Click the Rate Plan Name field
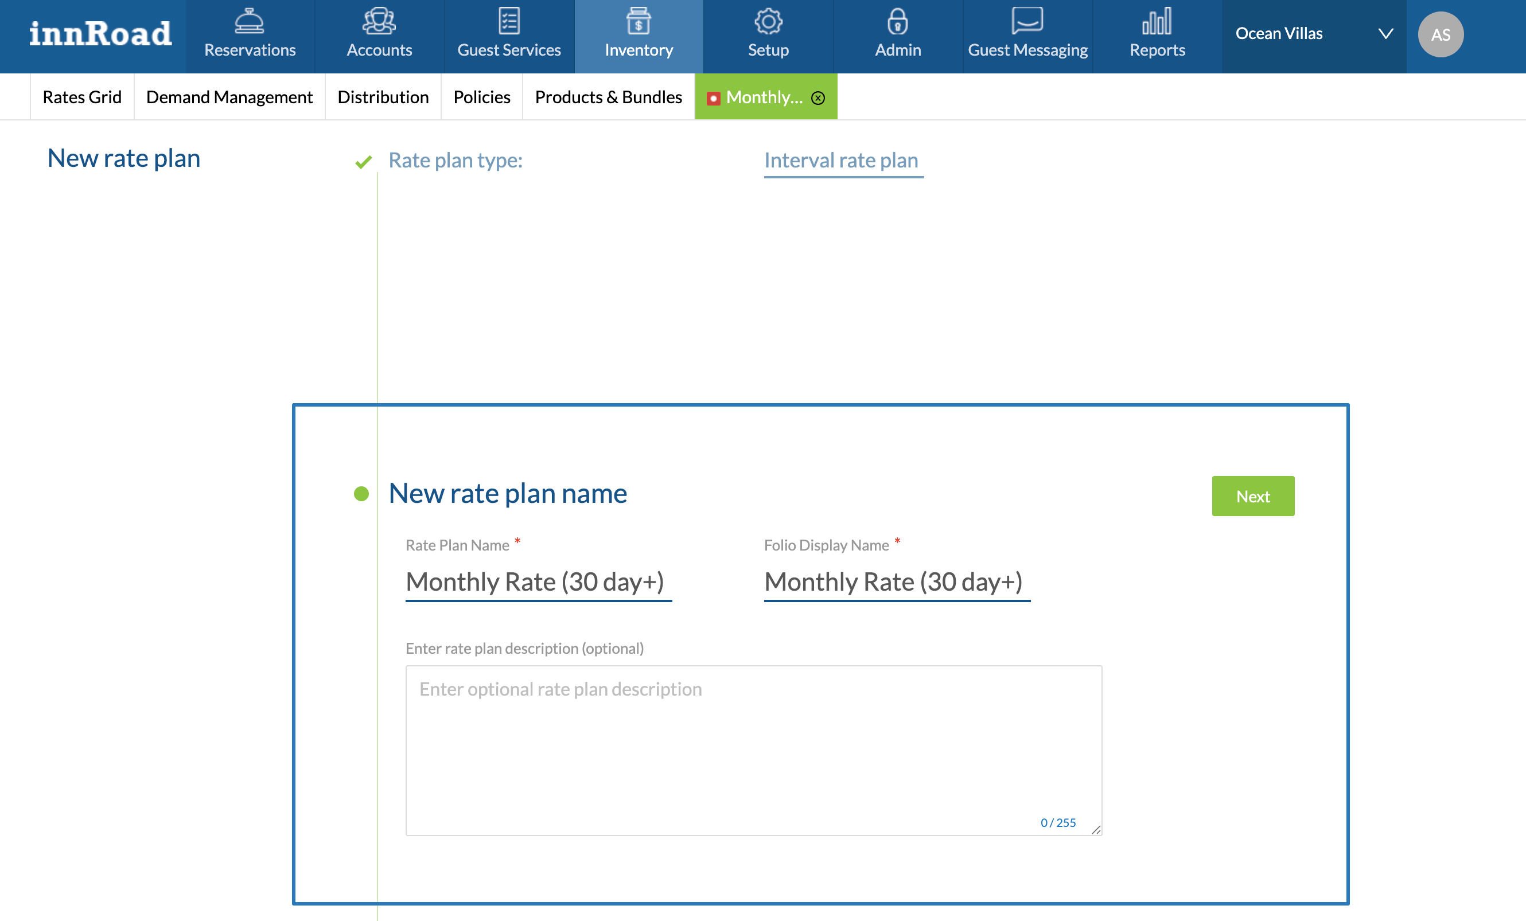The image size is (1526, 921). pos(538,582)
